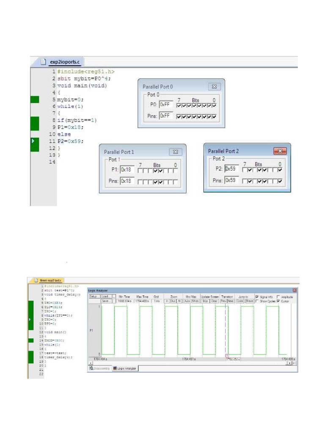The height and width of the screenshot is (434, 325).
Task: Uncheck the Signal Info option
Action: tap(257, 297)
